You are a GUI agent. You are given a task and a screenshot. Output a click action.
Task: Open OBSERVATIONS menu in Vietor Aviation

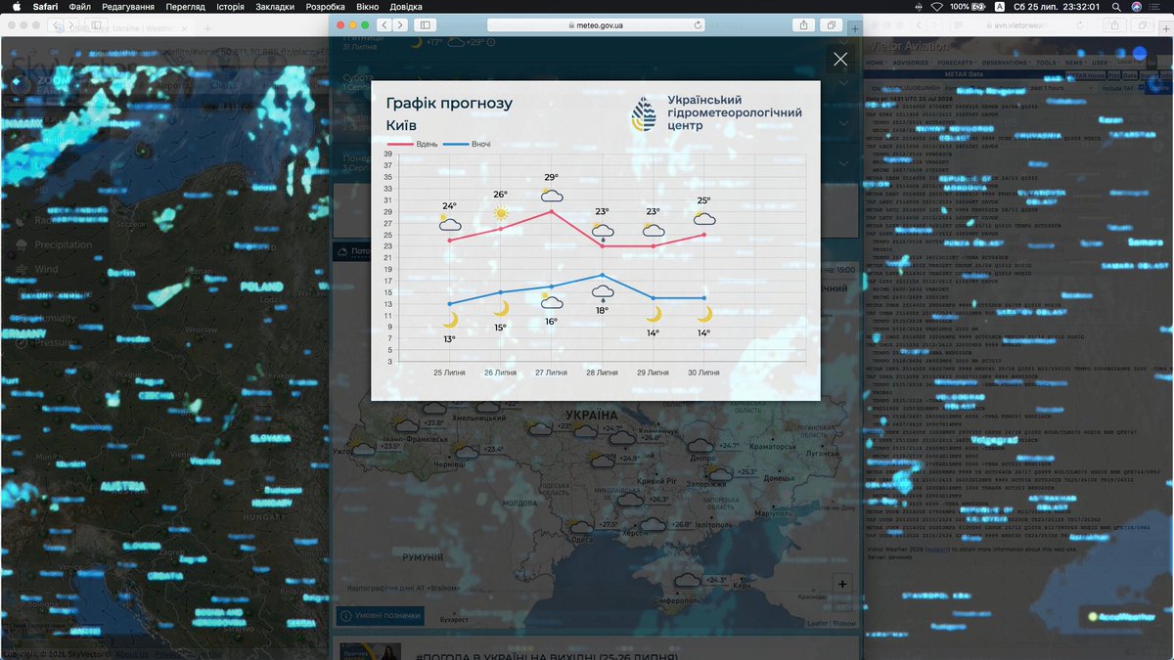click(1006, 63)
